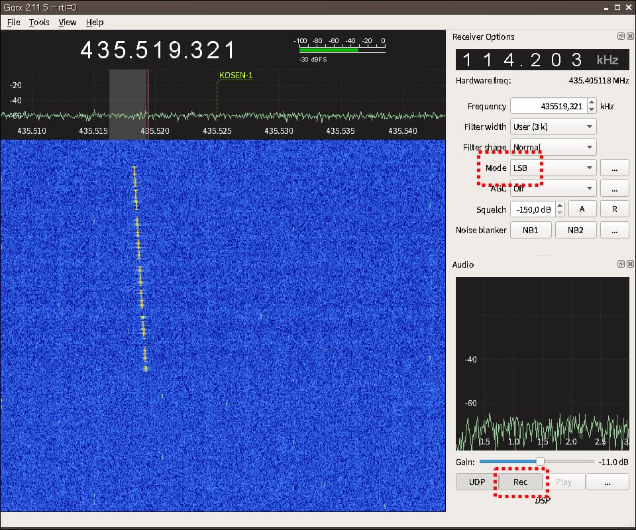Float the Receiver Options panel
The width and height of the screenshot is (636, 530).
[621, 37]
